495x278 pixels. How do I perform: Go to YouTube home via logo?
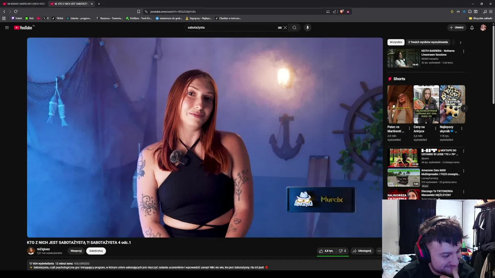pyautogui.click(x=24, y=27)
